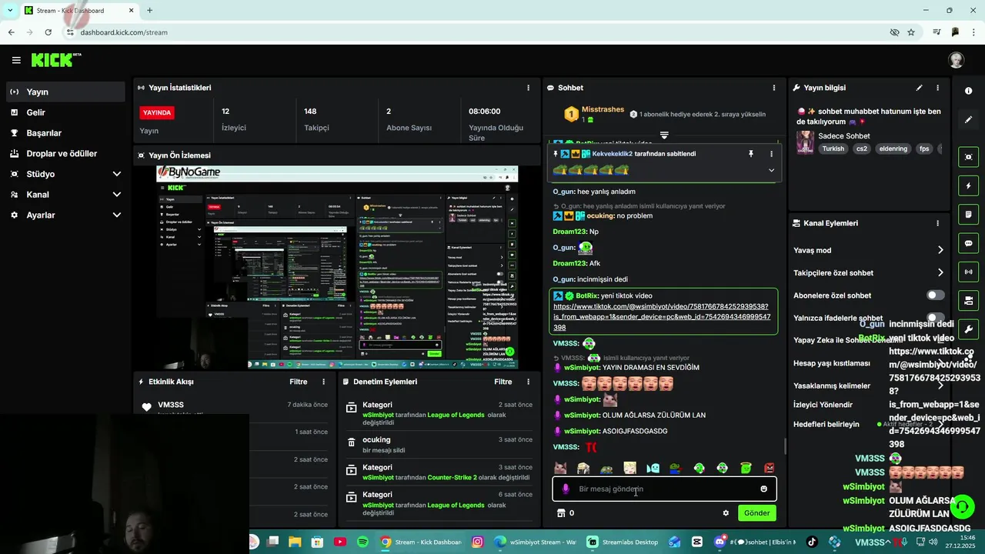Screen dimensions: 985x554
Task: Open Instagram from the taskbar
Action: (x=477, y=542)
